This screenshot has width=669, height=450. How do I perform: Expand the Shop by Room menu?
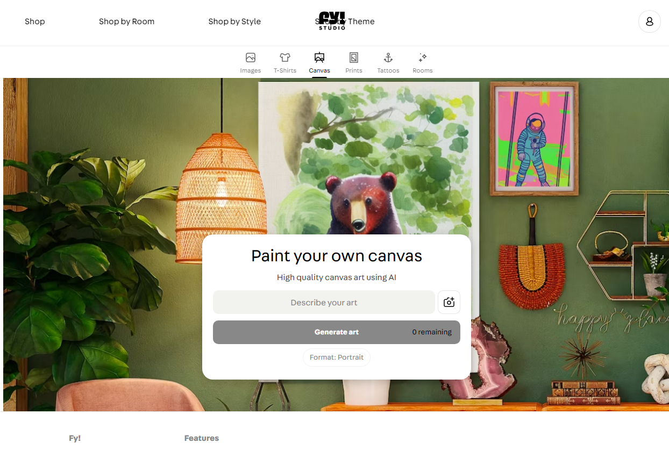(126, 22)
